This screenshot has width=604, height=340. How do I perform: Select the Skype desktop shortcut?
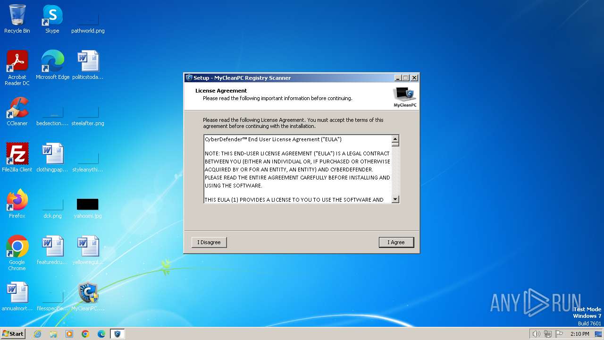(52, 19)
